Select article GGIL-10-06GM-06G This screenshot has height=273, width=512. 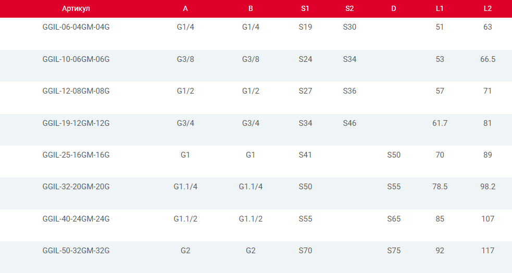(76, 59)
